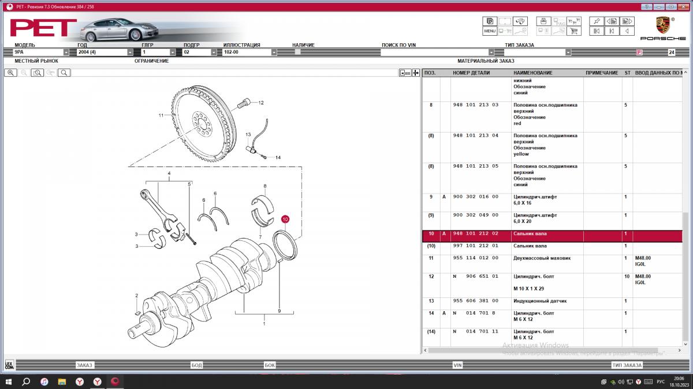Open the МОДЕЛЬ dropdown
This screenshot has height=389, width=693.
66,52
